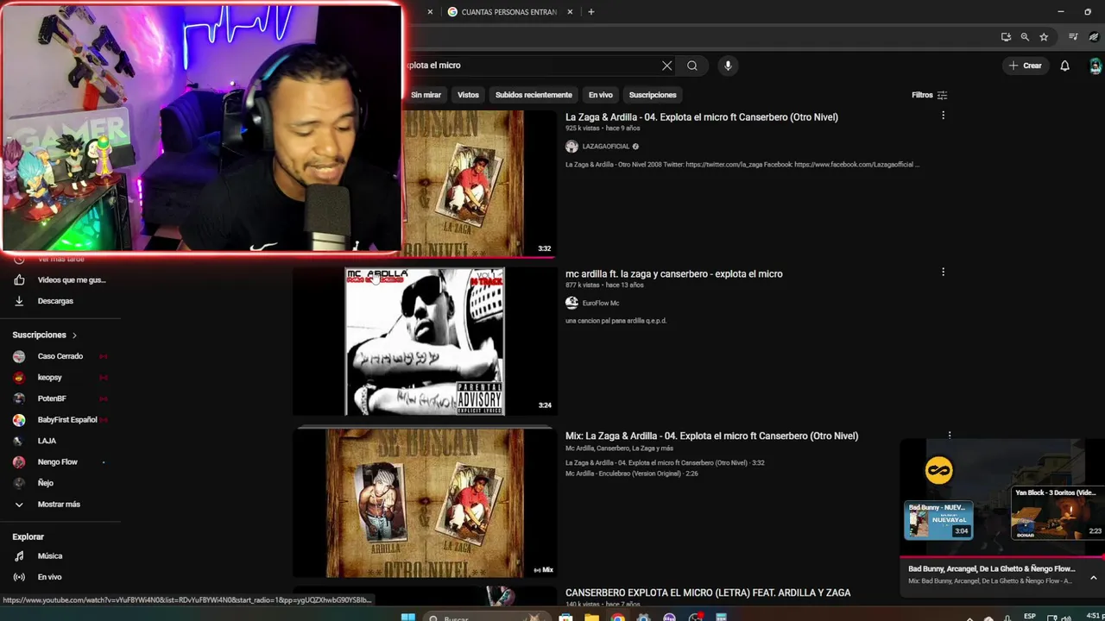Open La Zaga & Ardilla Explota el micro title
This screenshot has width=1105, height=621.
click(x=702, y=117)
